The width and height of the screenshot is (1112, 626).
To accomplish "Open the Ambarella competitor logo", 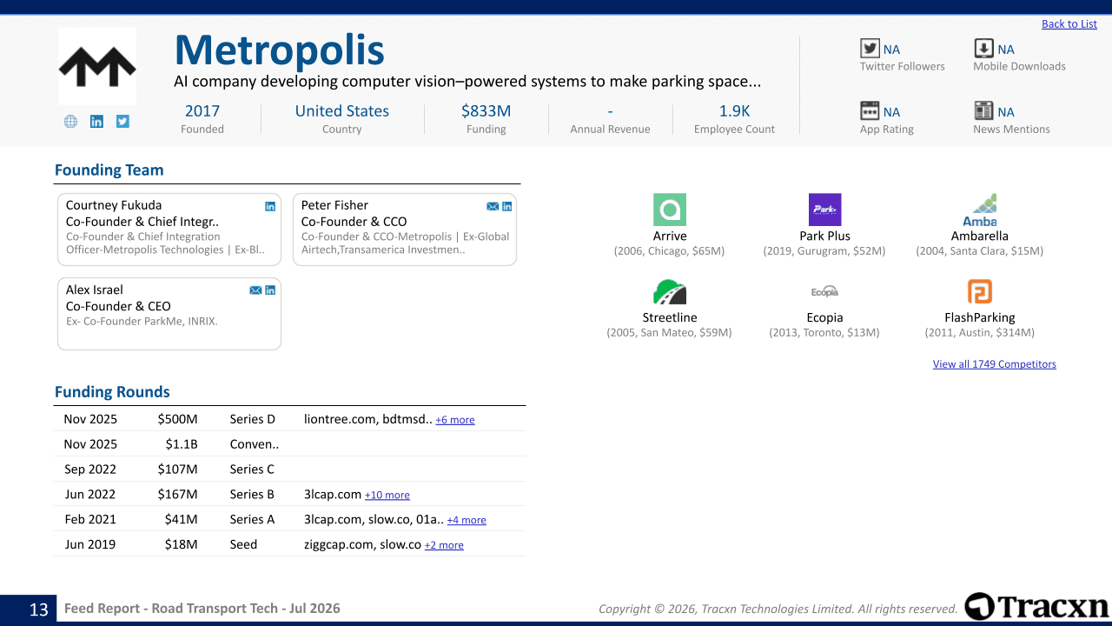I will (x=980, y=210).
